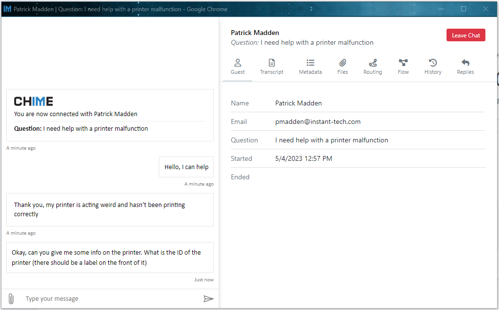499x310 pixels.
Task: Click the email pmadden@instant-tech.com
Action: [318, 121]
